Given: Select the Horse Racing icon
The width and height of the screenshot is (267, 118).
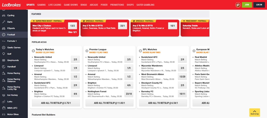Looking at the screenshot, I should coord(4,73).
